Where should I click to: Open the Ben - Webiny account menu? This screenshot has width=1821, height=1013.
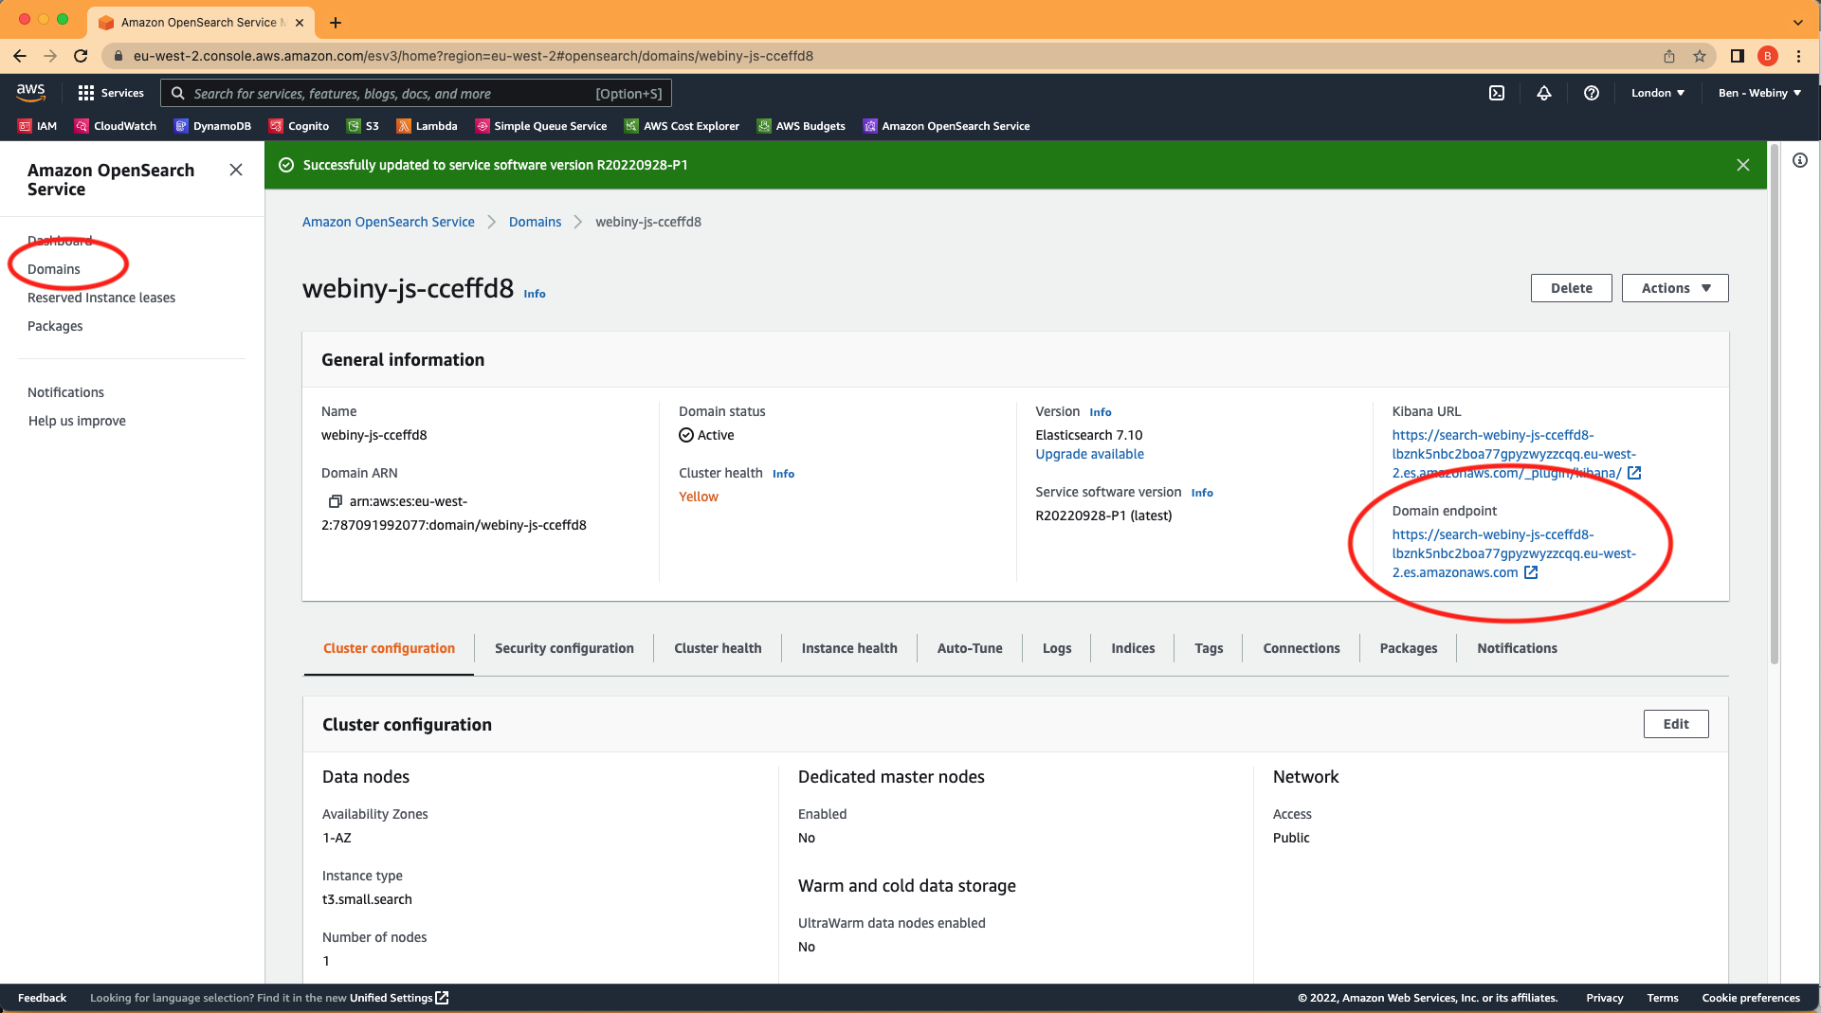(1758, 93)
